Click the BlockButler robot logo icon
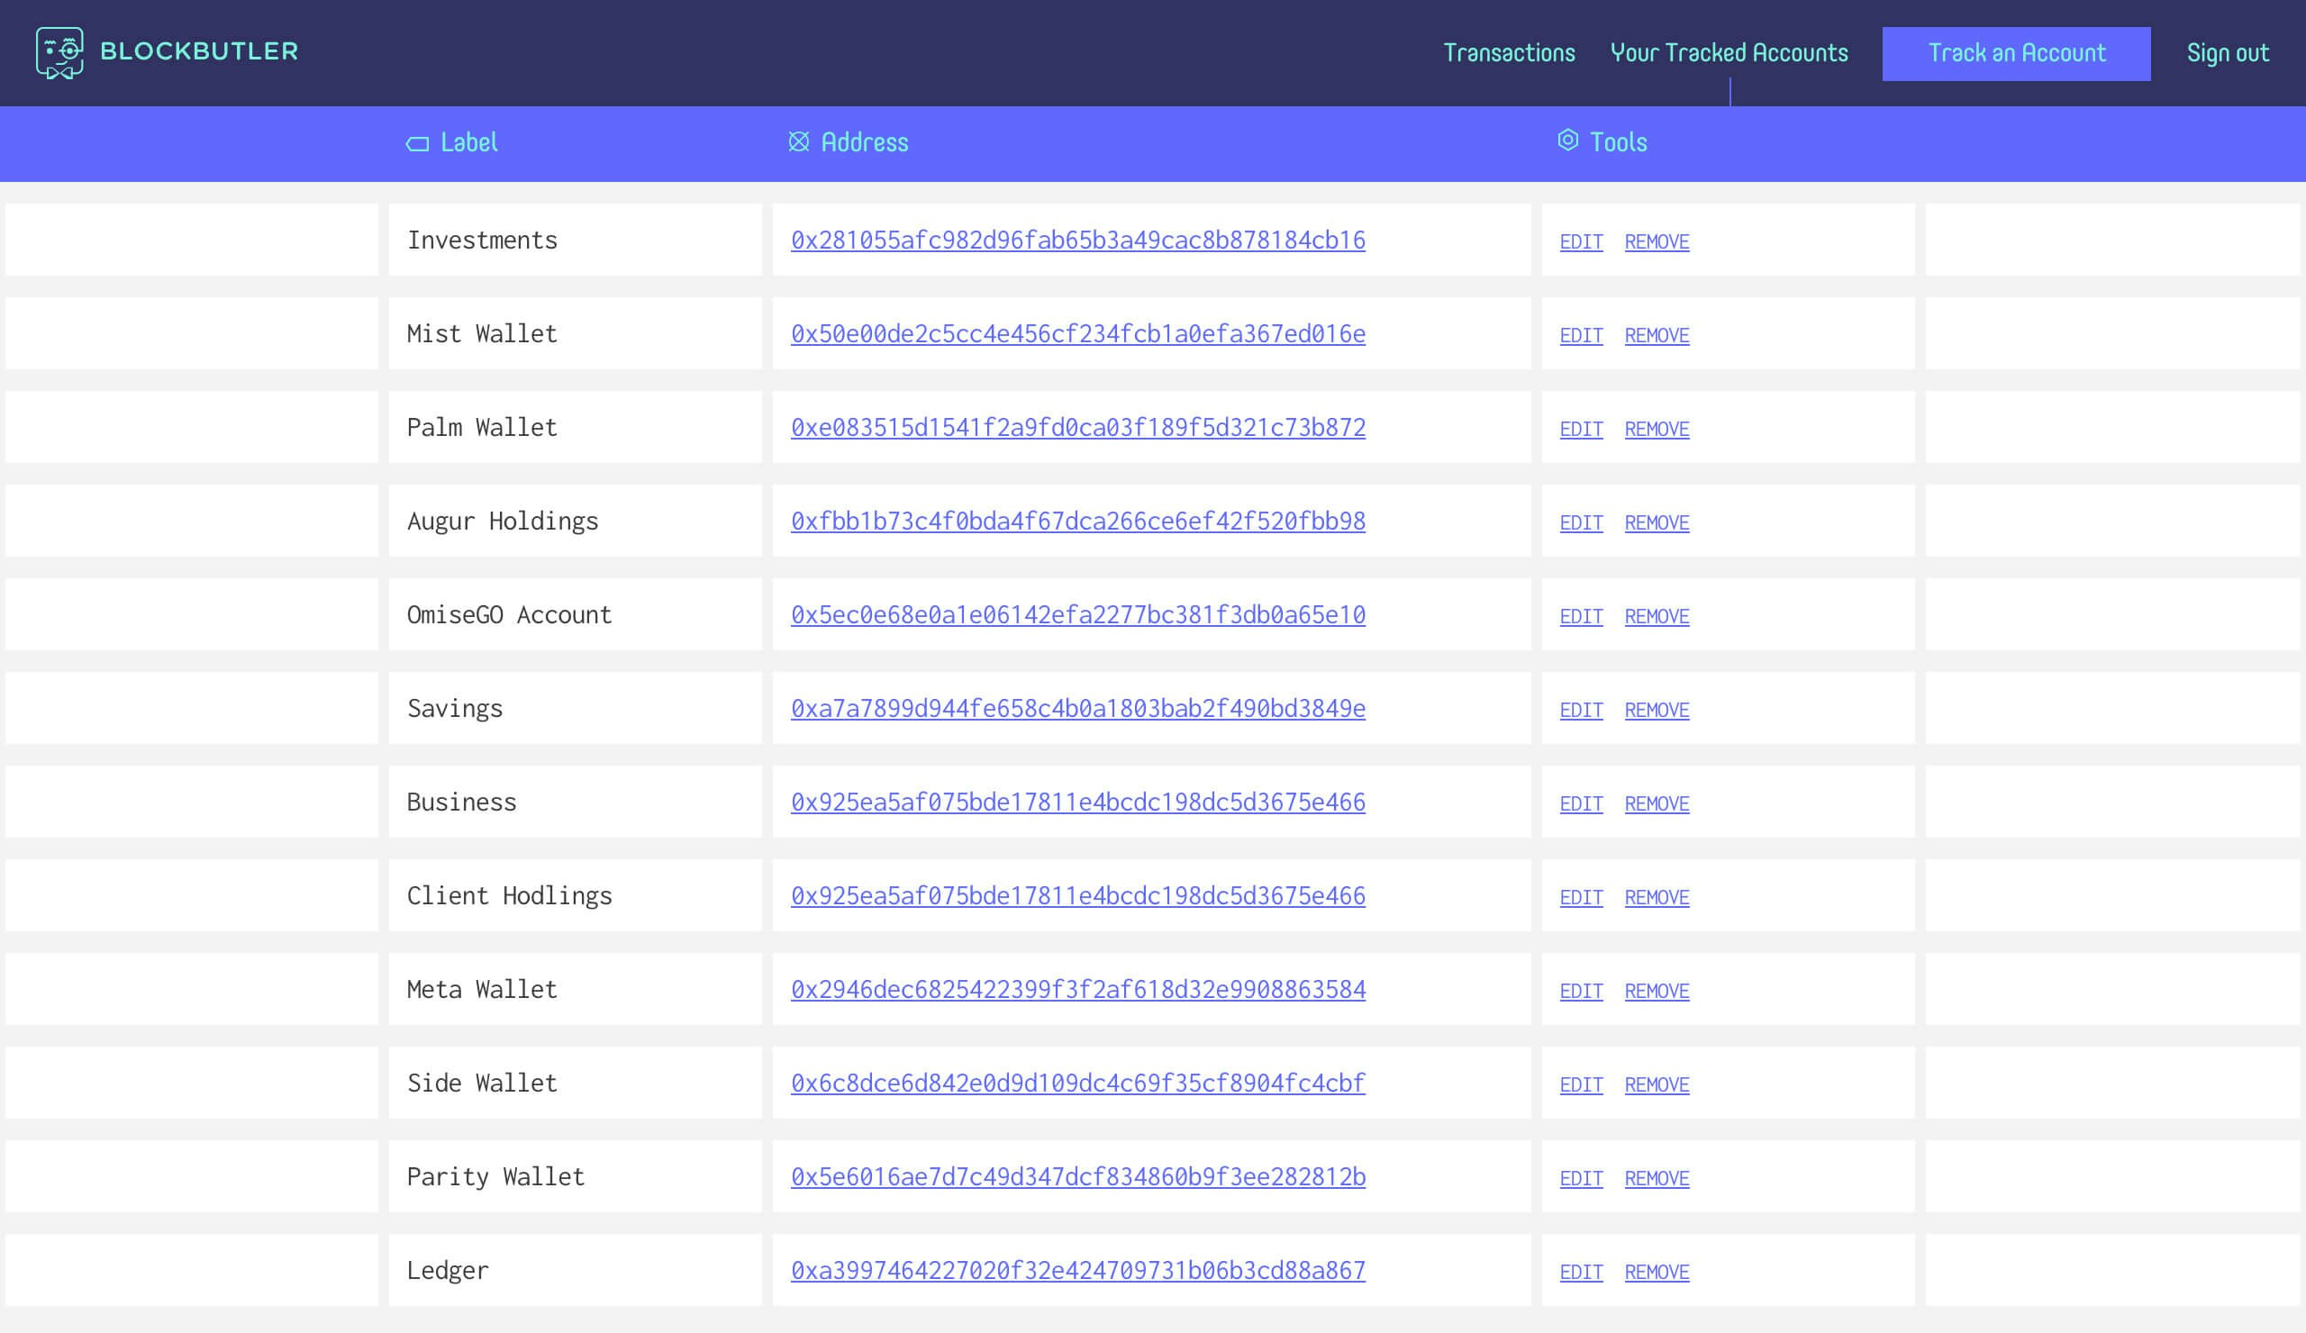 [x=59, y=53]
